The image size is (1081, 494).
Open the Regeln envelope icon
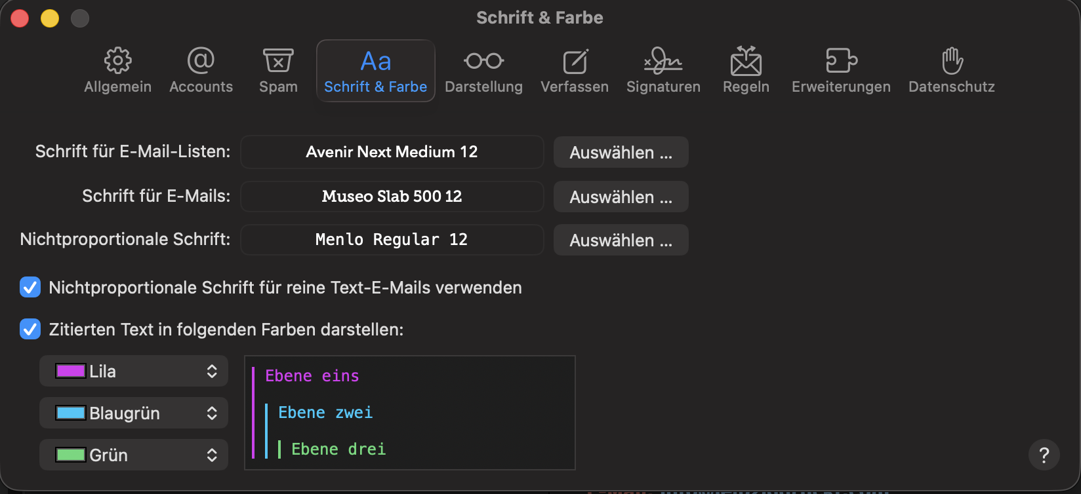[x=746, y=61]
